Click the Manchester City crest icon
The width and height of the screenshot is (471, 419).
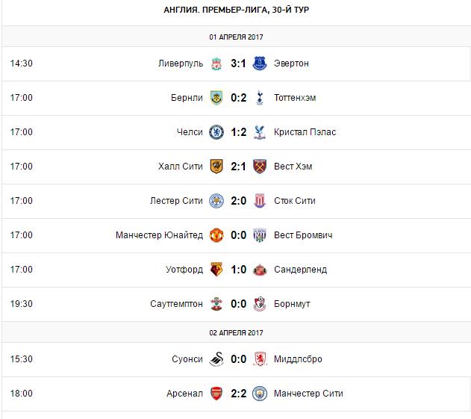point(259,394)
